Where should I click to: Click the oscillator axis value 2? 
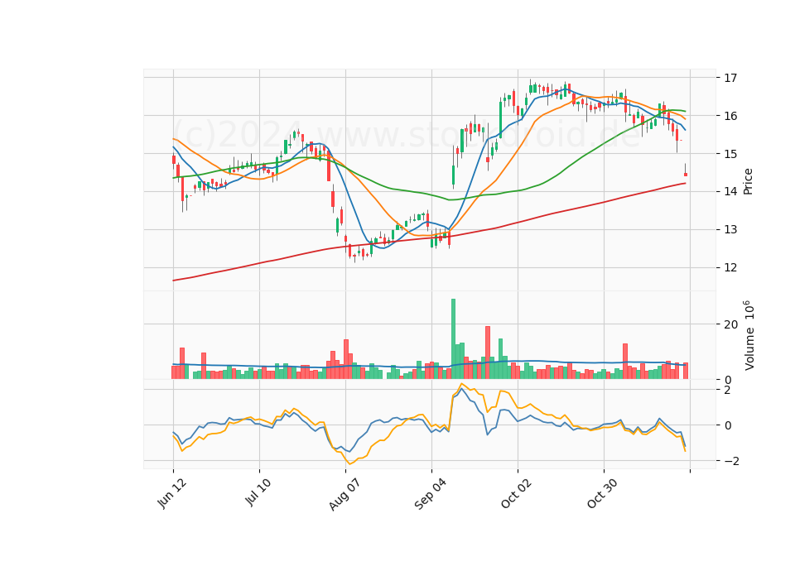point(728,390)
